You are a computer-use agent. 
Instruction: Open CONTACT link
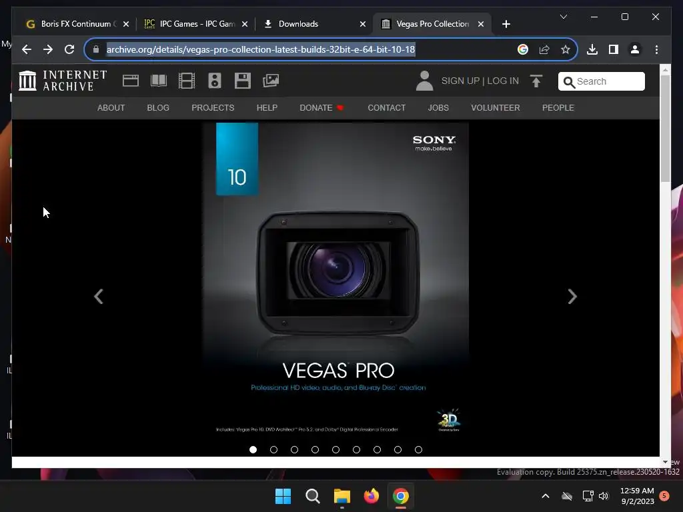pyautogui.click(x=386, y=107)
